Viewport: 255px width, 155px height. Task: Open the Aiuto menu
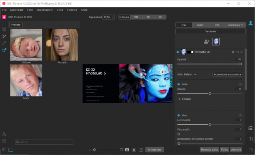(84, 10)
